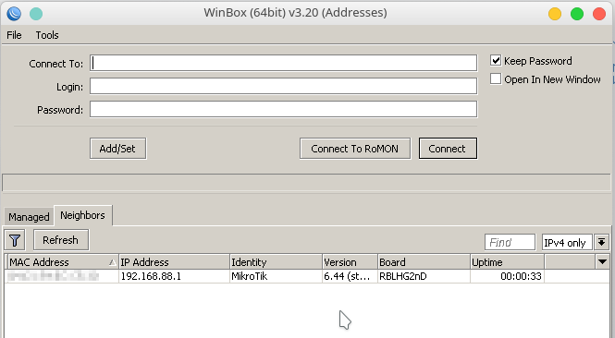Click Connect To RoMON button
This screenshot has height=338, width=615.
355,149
